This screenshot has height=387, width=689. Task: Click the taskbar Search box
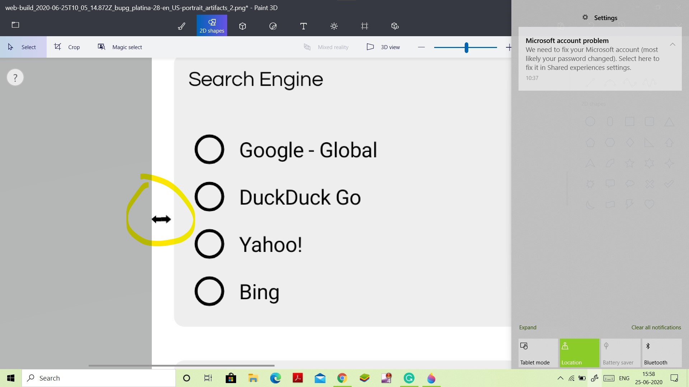pyautogui.click(x=99, y=378)
